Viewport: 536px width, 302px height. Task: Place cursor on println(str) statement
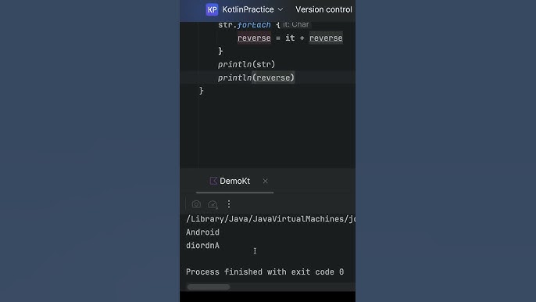point(246,64)
